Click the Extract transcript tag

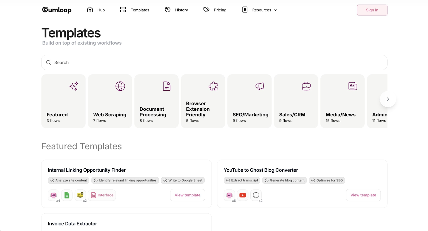242,180
